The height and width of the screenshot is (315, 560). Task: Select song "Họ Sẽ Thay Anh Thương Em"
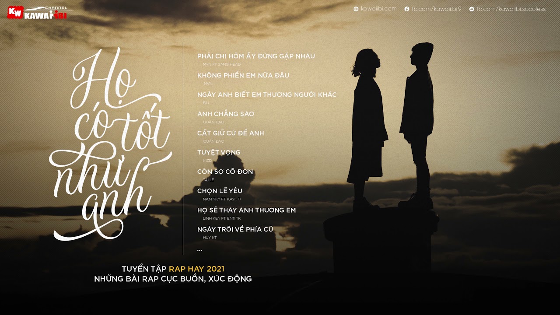click(246, 210)
